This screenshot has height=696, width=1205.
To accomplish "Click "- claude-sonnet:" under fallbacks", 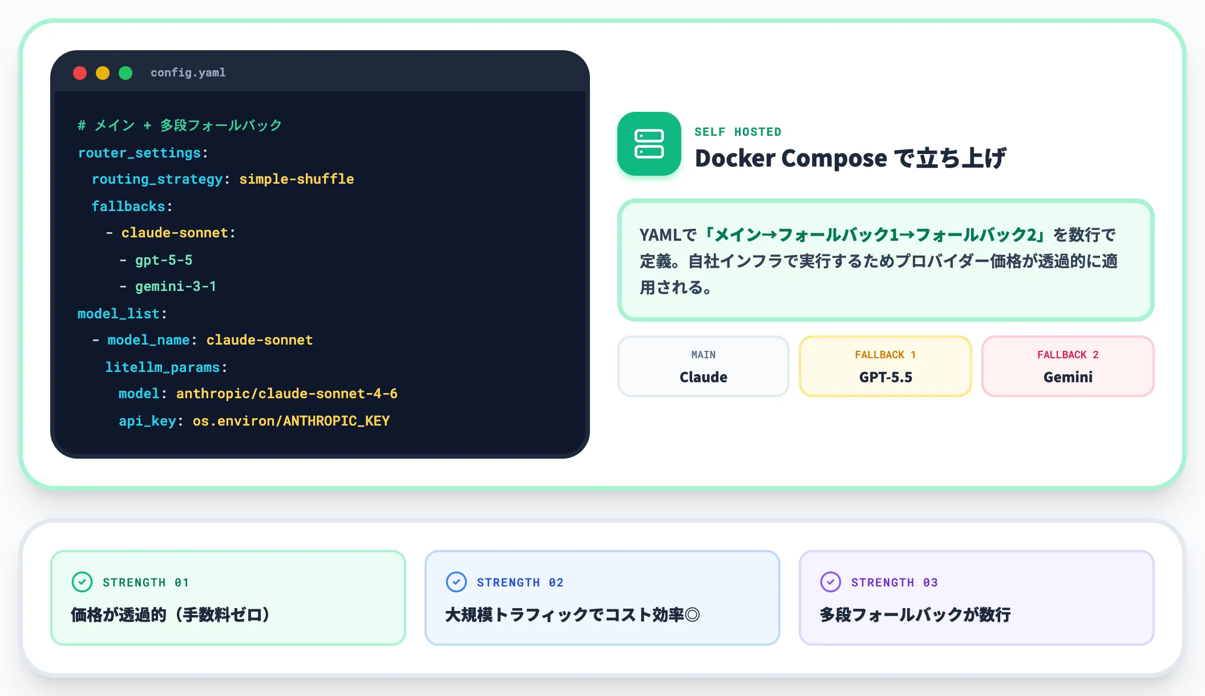I will tap(171, 233).
